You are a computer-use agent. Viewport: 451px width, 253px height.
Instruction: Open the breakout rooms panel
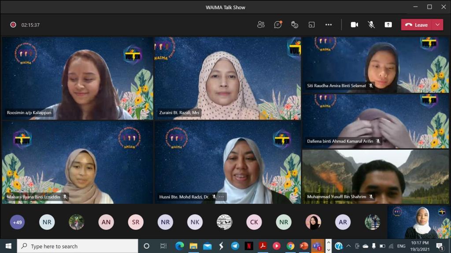[x=311, y=25]
